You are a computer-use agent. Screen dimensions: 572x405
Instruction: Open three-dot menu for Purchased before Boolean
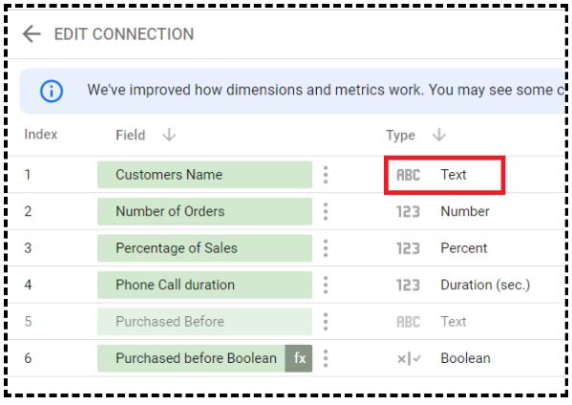pyautogui.click(x=326, y=358)
